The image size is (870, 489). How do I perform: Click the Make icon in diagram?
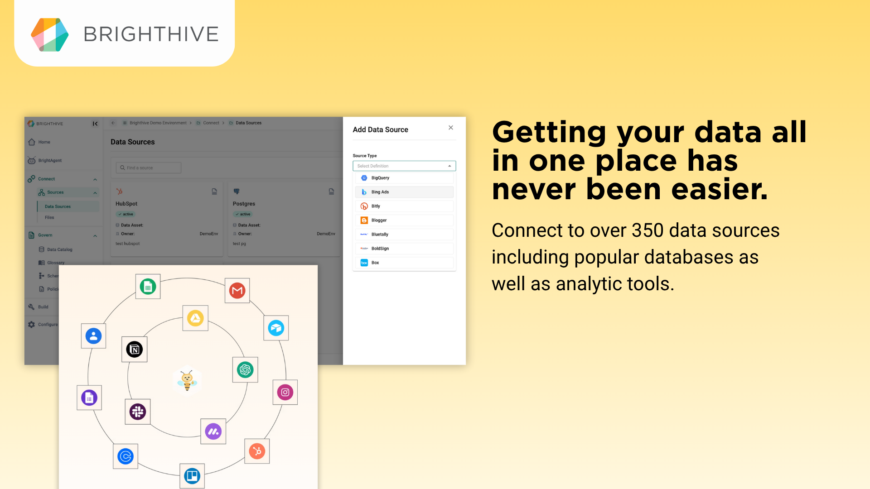pyautogui.click(x=213, y=431)
